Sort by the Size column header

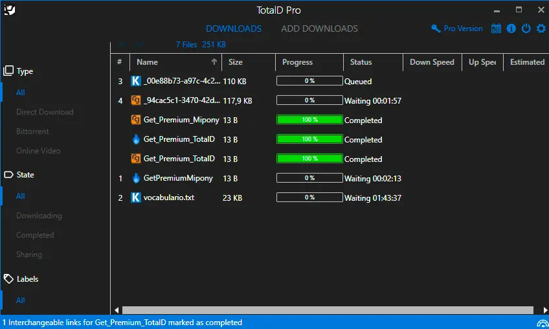[249, 62]
